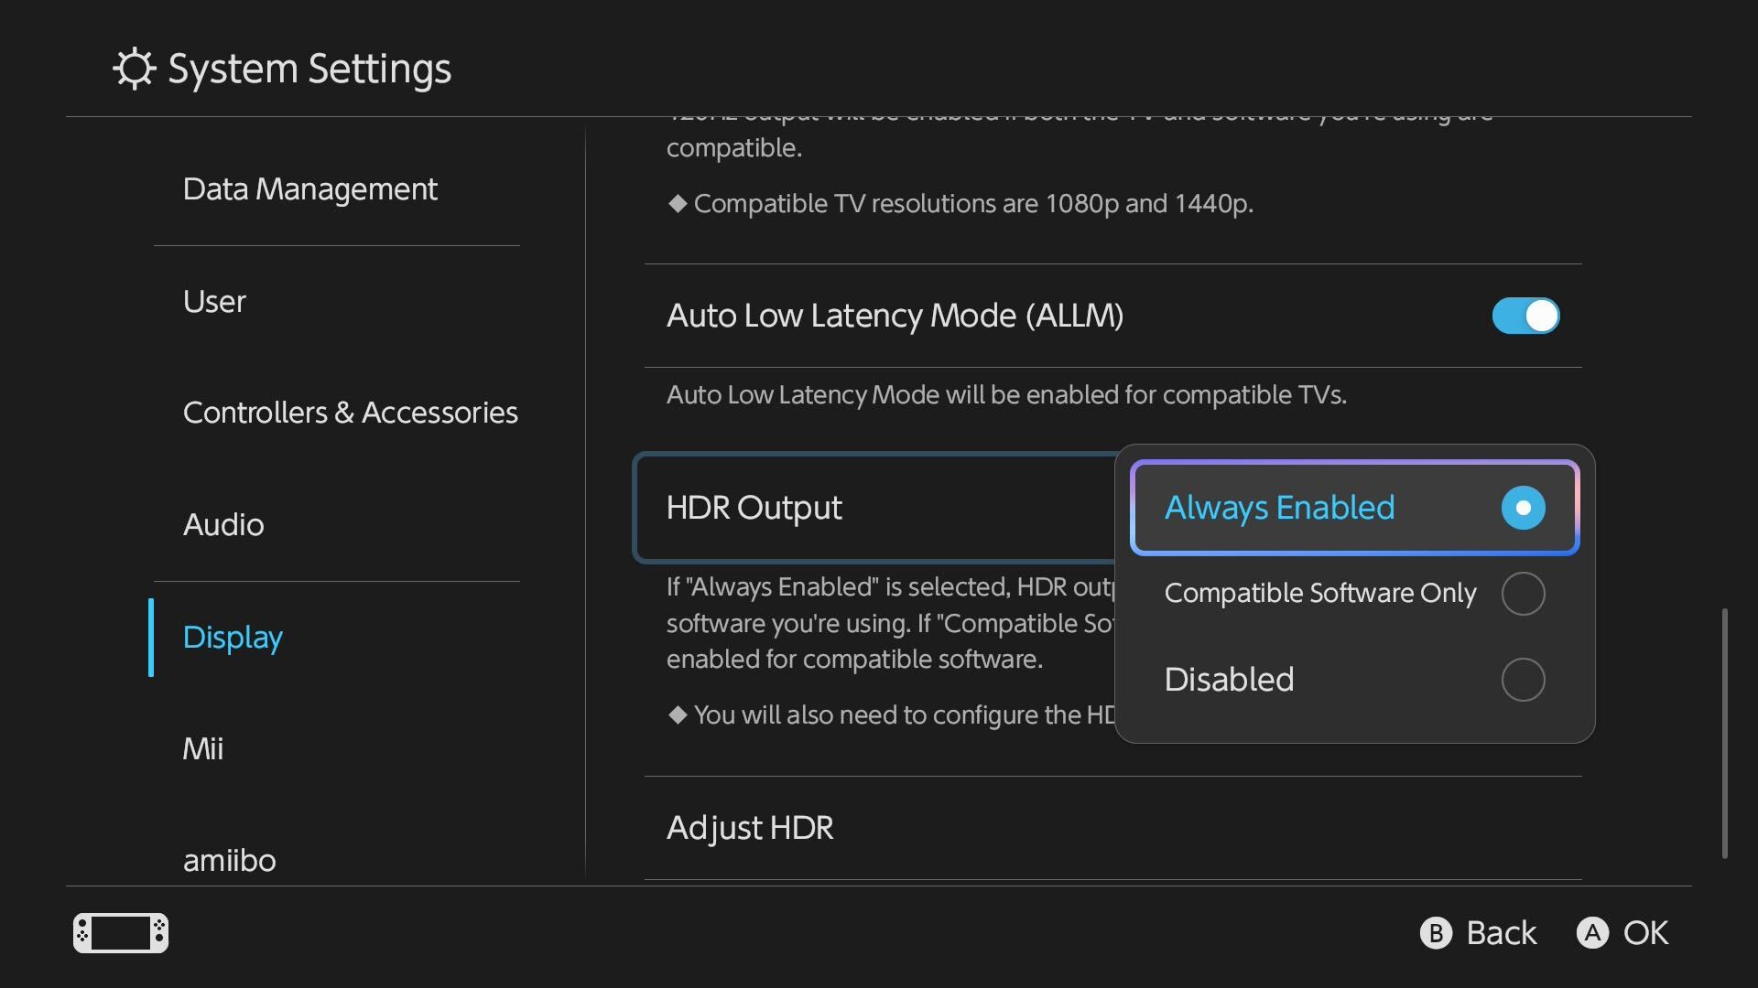Open Data Management in the sidebar

click(310, 188)
